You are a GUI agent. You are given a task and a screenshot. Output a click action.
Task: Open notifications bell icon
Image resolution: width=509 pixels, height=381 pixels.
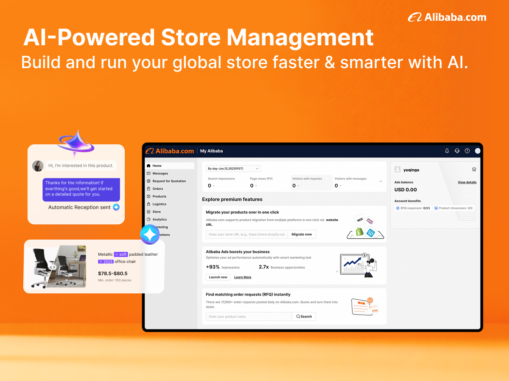pos(447,151)
